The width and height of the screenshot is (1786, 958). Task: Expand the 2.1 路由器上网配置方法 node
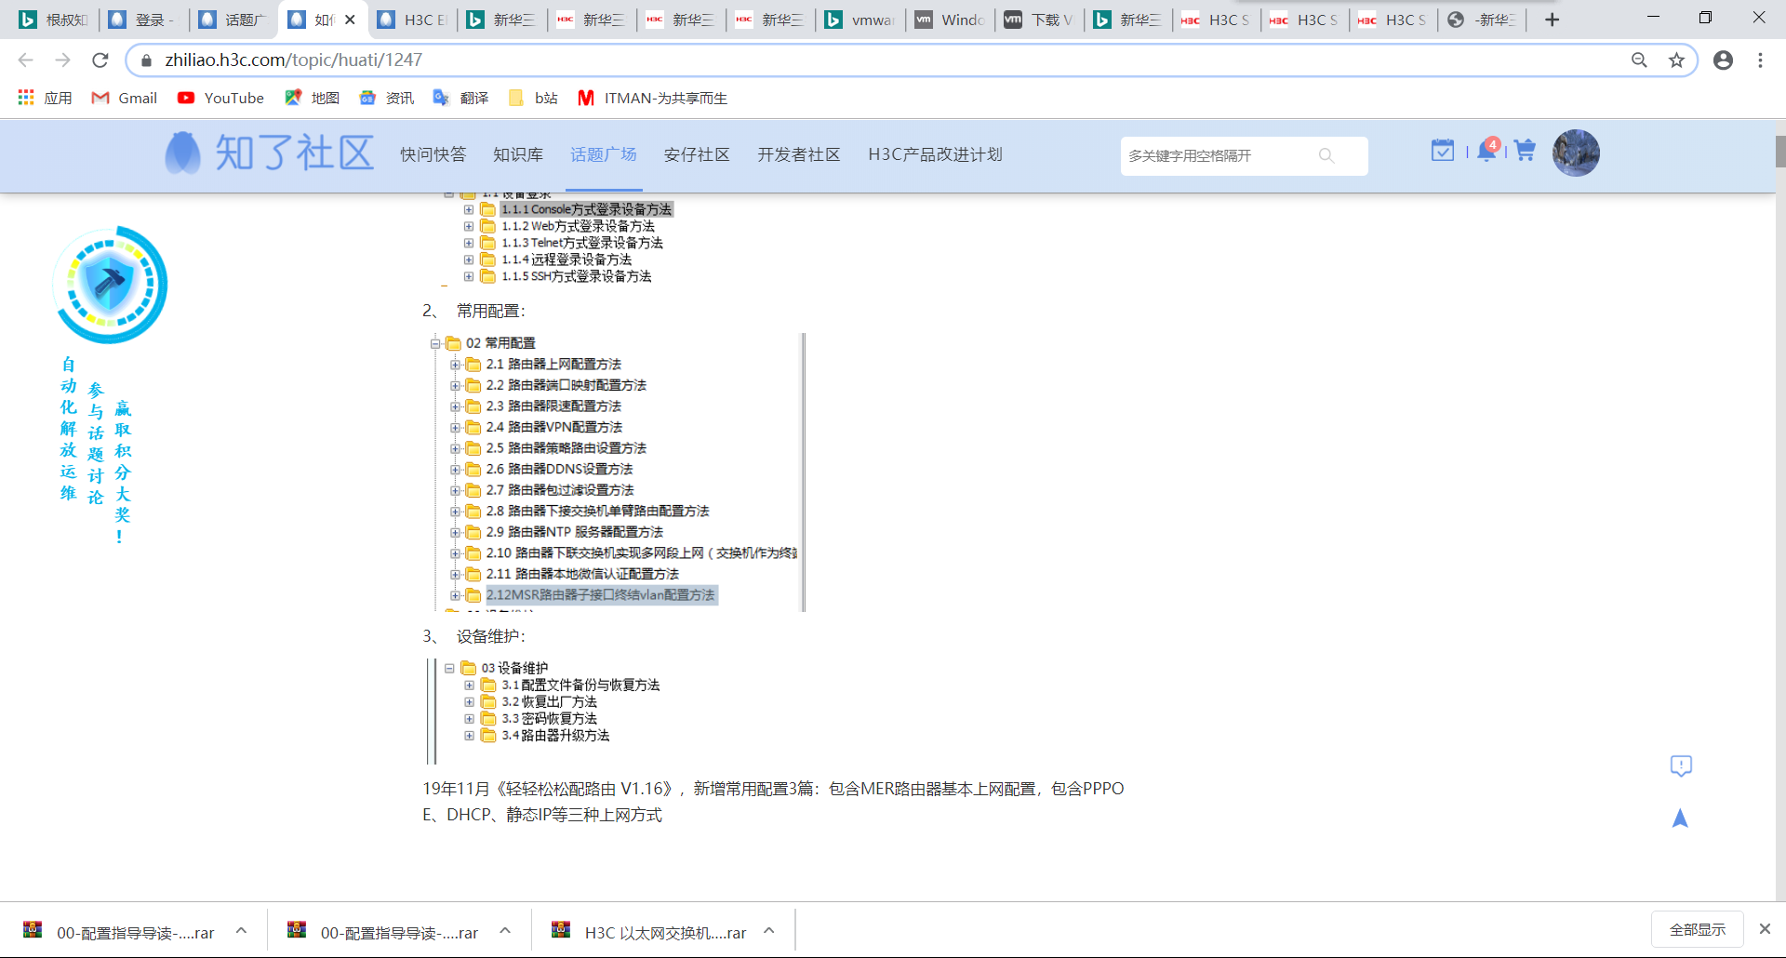click(455, 365)
